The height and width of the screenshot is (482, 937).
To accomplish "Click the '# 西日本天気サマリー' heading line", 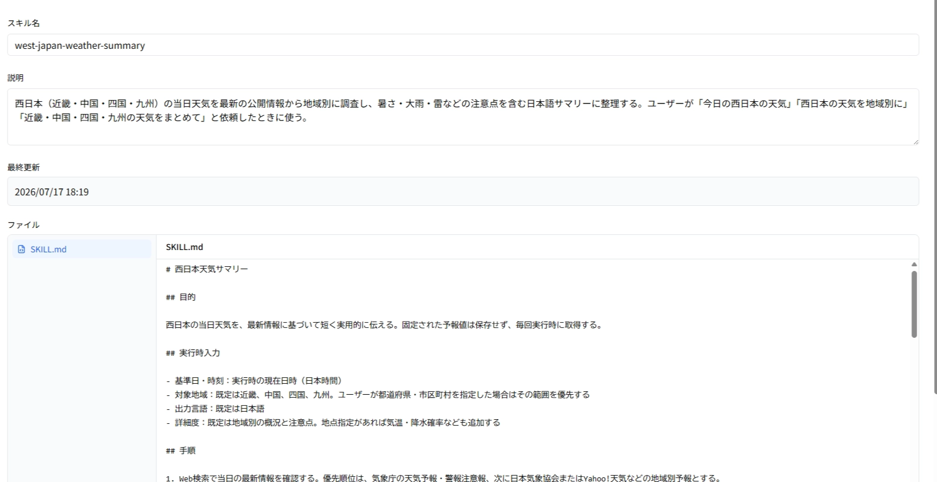I will click(x=207, y=269).
